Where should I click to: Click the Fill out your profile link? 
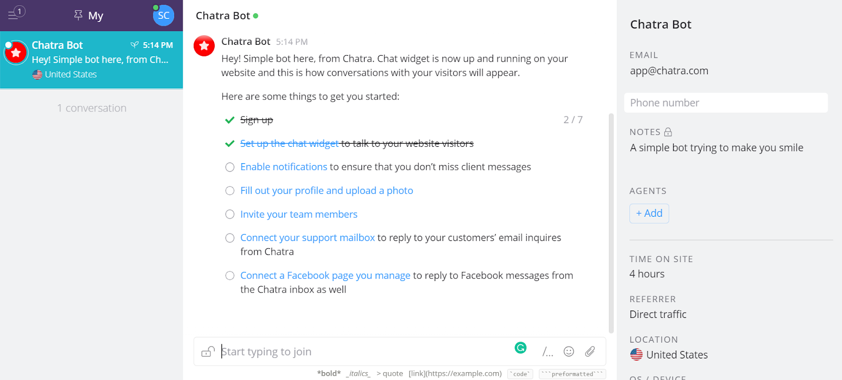click(327, 191)
